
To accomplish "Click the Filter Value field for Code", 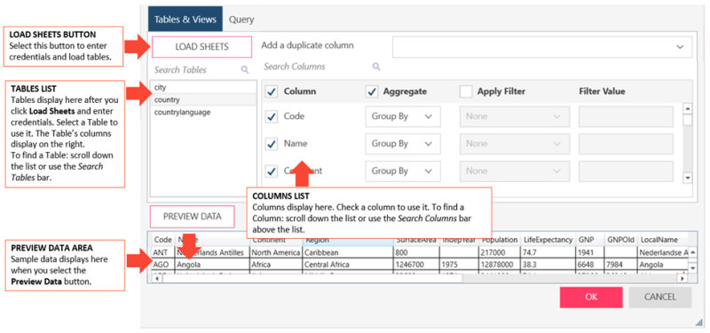I will [626, 116].
